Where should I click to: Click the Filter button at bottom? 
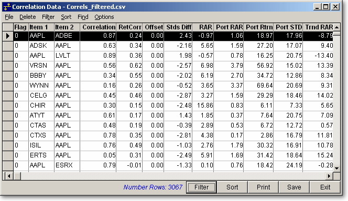(201, 187)
